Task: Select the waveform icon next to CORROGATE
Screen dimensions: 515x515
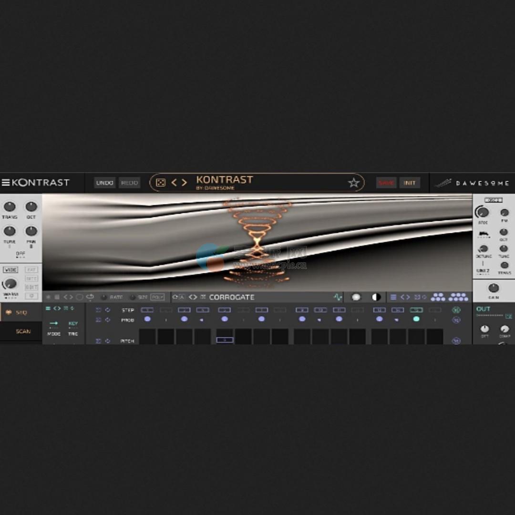Action: 337,297
